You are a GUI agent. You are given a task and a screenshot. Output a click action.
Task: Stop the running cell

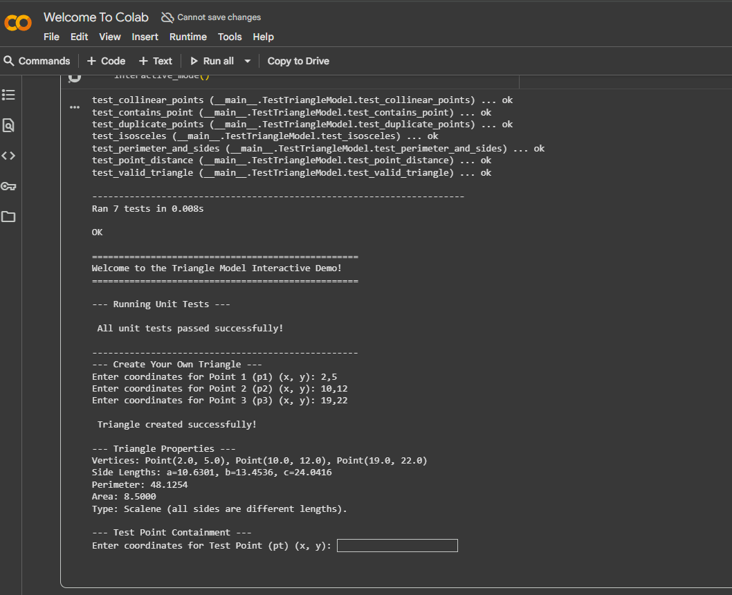75,77
